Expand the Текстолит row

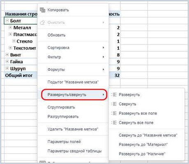click(10, 48)
